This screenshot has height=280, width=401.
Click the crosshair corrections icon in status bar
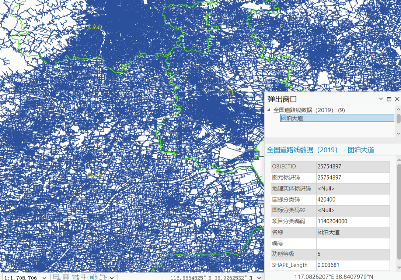point(84,277)
